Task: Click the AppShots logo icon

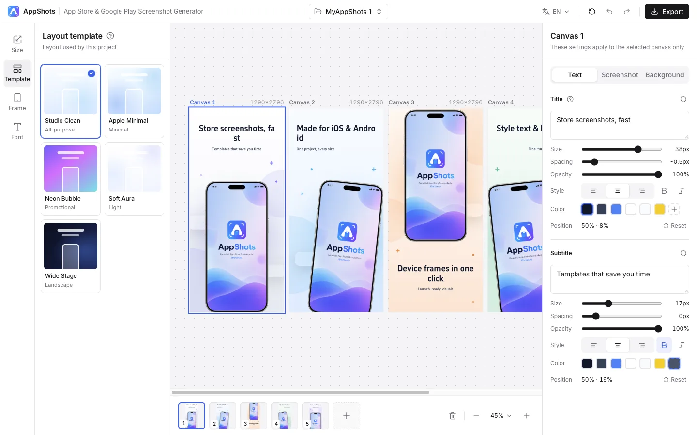Action: coord(14,12)
